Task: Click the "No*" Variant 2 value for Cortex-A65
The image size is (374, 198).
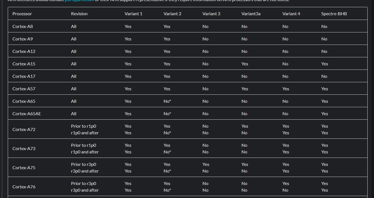Action: tap(167, 101)
